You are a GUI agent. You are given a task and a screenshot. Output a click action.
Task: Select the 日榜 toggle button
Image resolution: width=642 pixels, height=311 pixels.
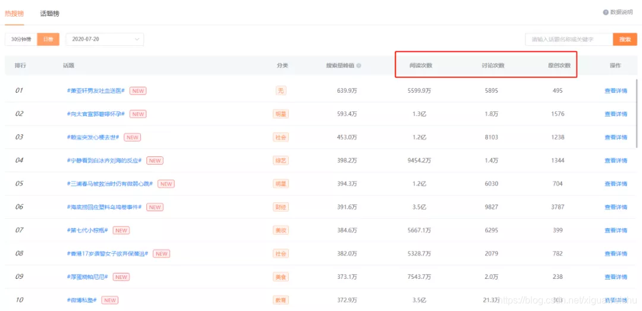48,39
